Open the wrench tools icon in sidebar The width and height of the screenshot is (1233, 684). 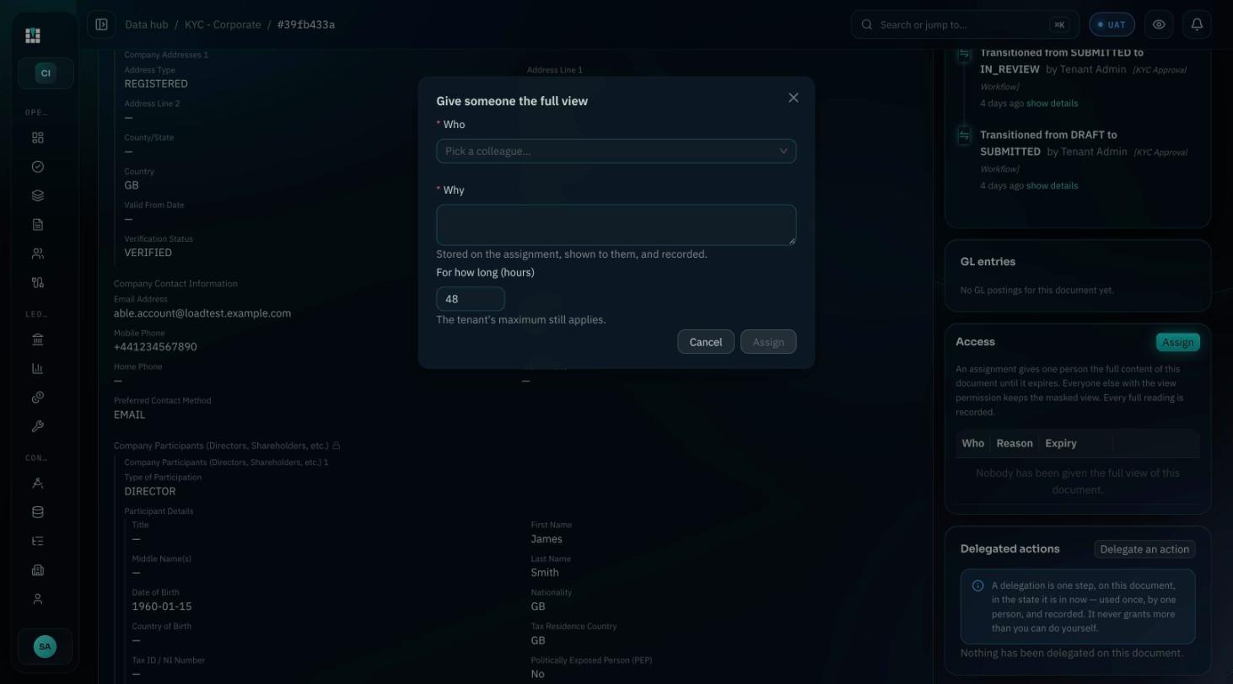(37, 426)
